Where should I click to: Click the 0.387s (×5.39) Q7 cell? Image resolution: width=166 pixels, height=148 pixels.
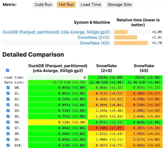click(x=144, y=128)
